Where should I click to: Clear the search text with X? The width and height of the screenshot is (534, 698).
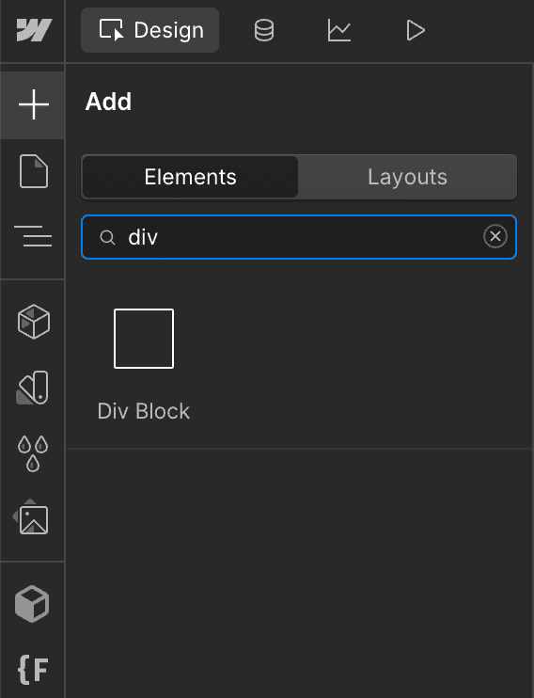click(495, 236)
